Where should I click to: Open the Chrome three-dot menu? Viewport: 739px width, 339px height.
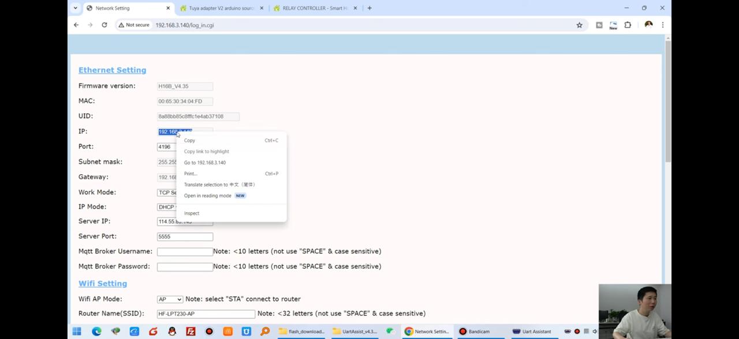click(x=663, y=25)
